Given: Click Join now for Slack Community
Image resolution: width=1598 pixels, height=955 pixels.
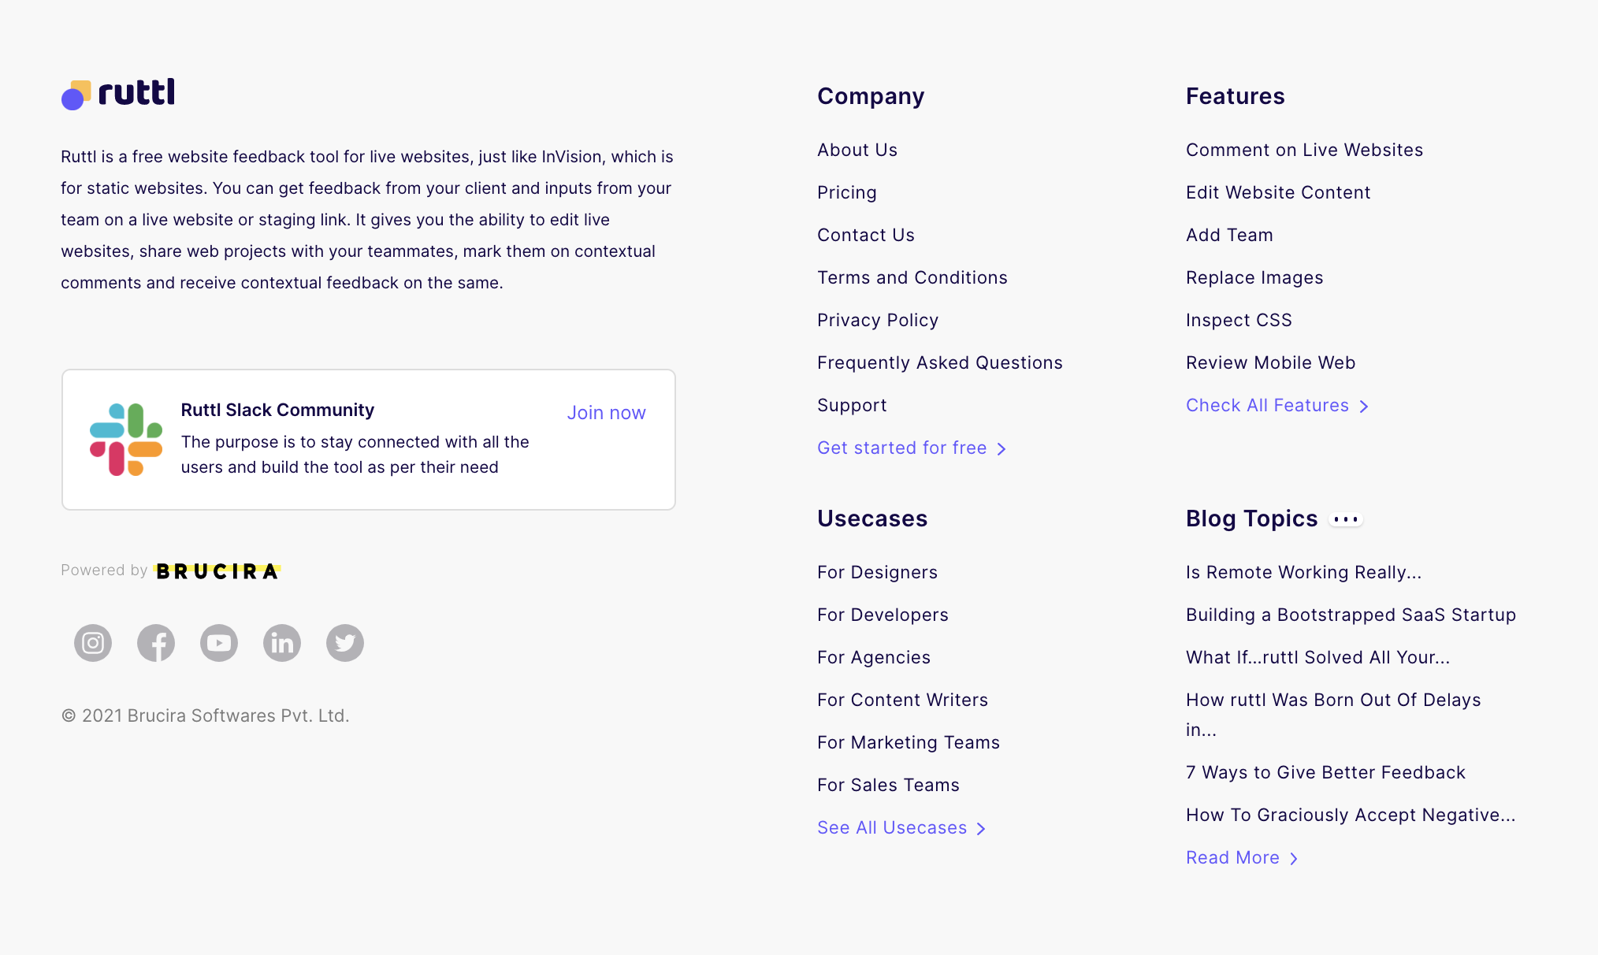Looking at the screenshot, I should point(606,413).
